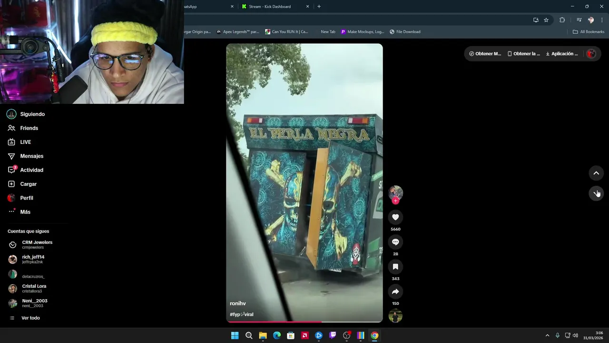609x343 pixels.
Task: Open the Chrome profile avatar
Action: pos(591,20)
